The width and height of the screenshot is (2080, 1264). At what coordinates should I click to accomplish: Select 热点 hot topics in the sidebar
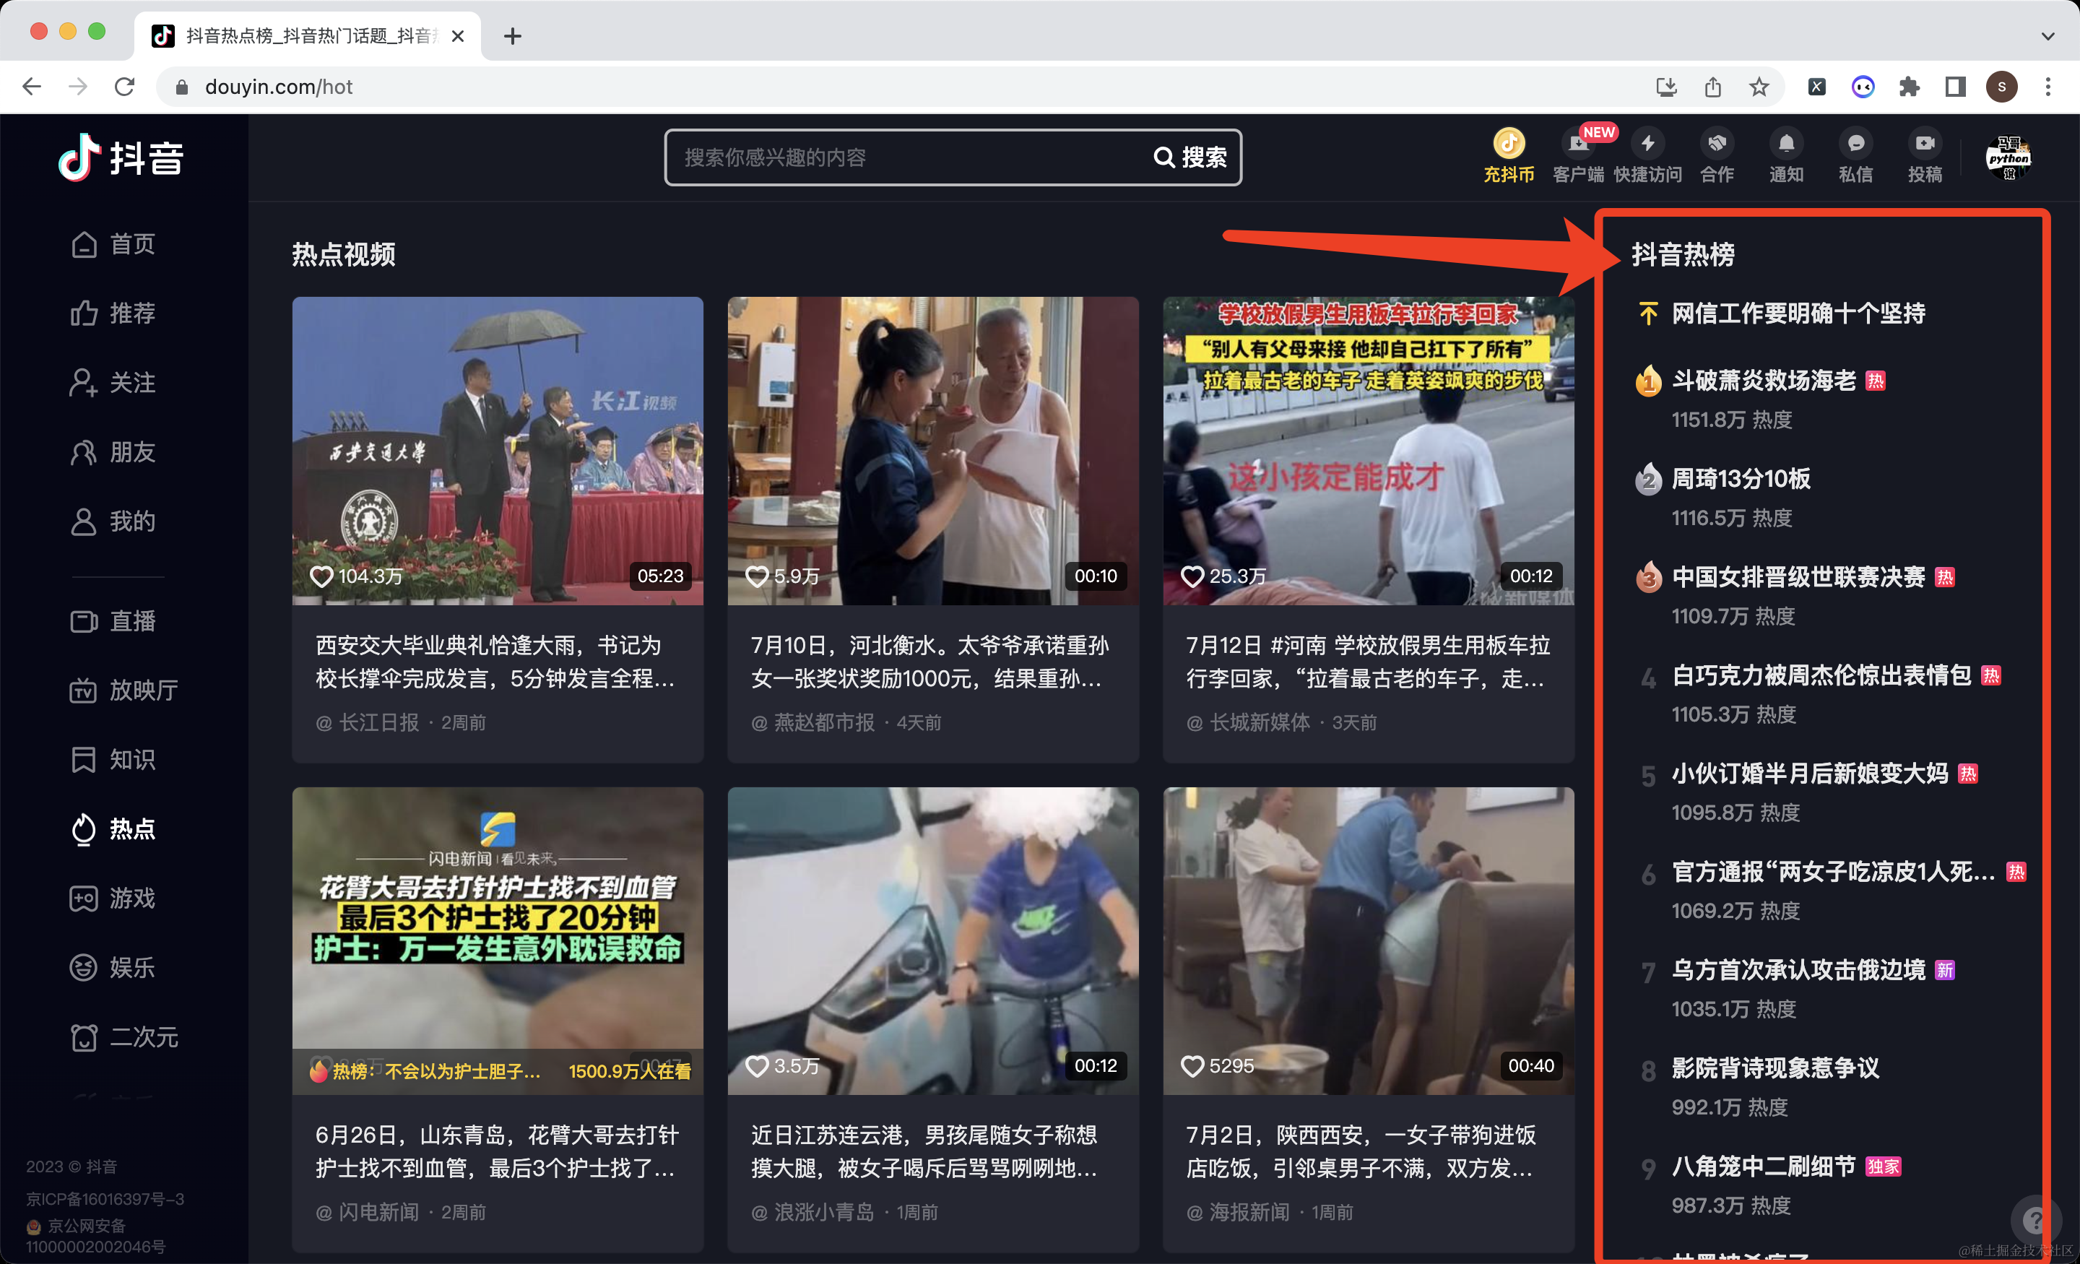click(113, 829)
